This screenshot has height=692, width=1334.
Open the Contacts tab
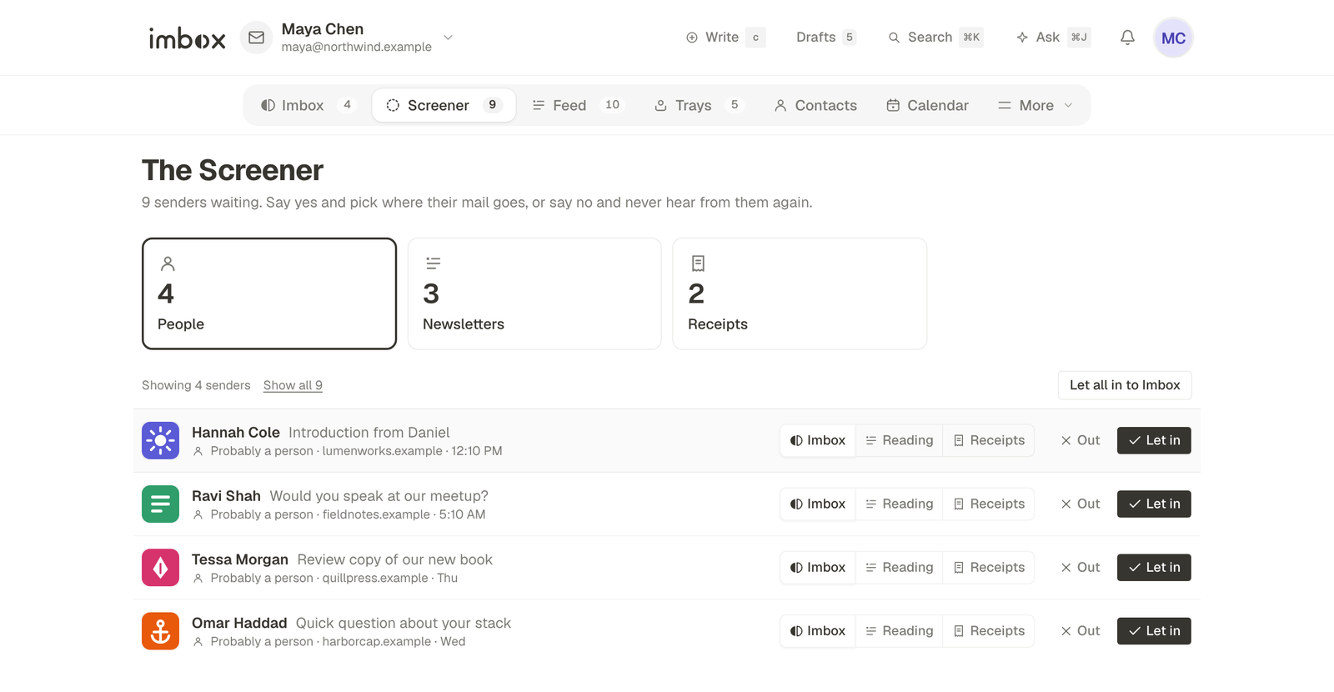point(815,105)
